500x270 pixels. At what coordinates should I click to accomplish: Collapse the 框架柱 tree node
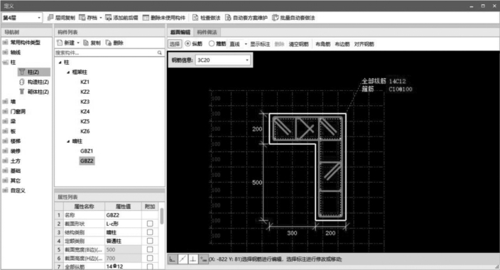coord(68,72)
